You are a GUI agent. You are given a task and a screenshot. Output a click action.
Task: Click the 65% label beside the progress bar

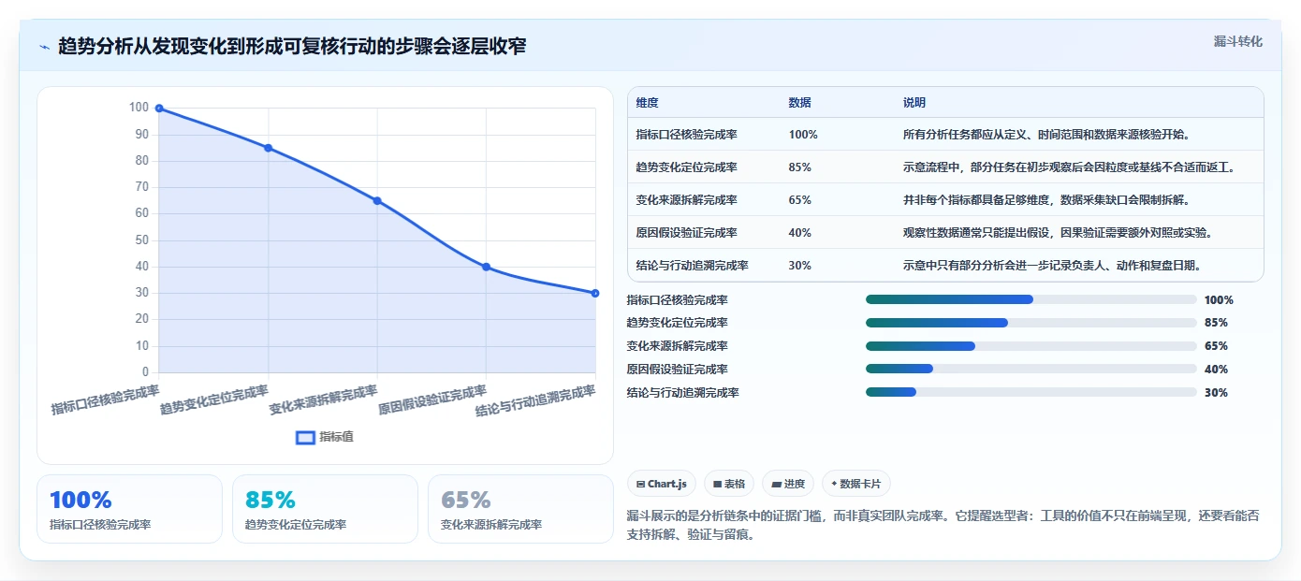pos(1216,346)
